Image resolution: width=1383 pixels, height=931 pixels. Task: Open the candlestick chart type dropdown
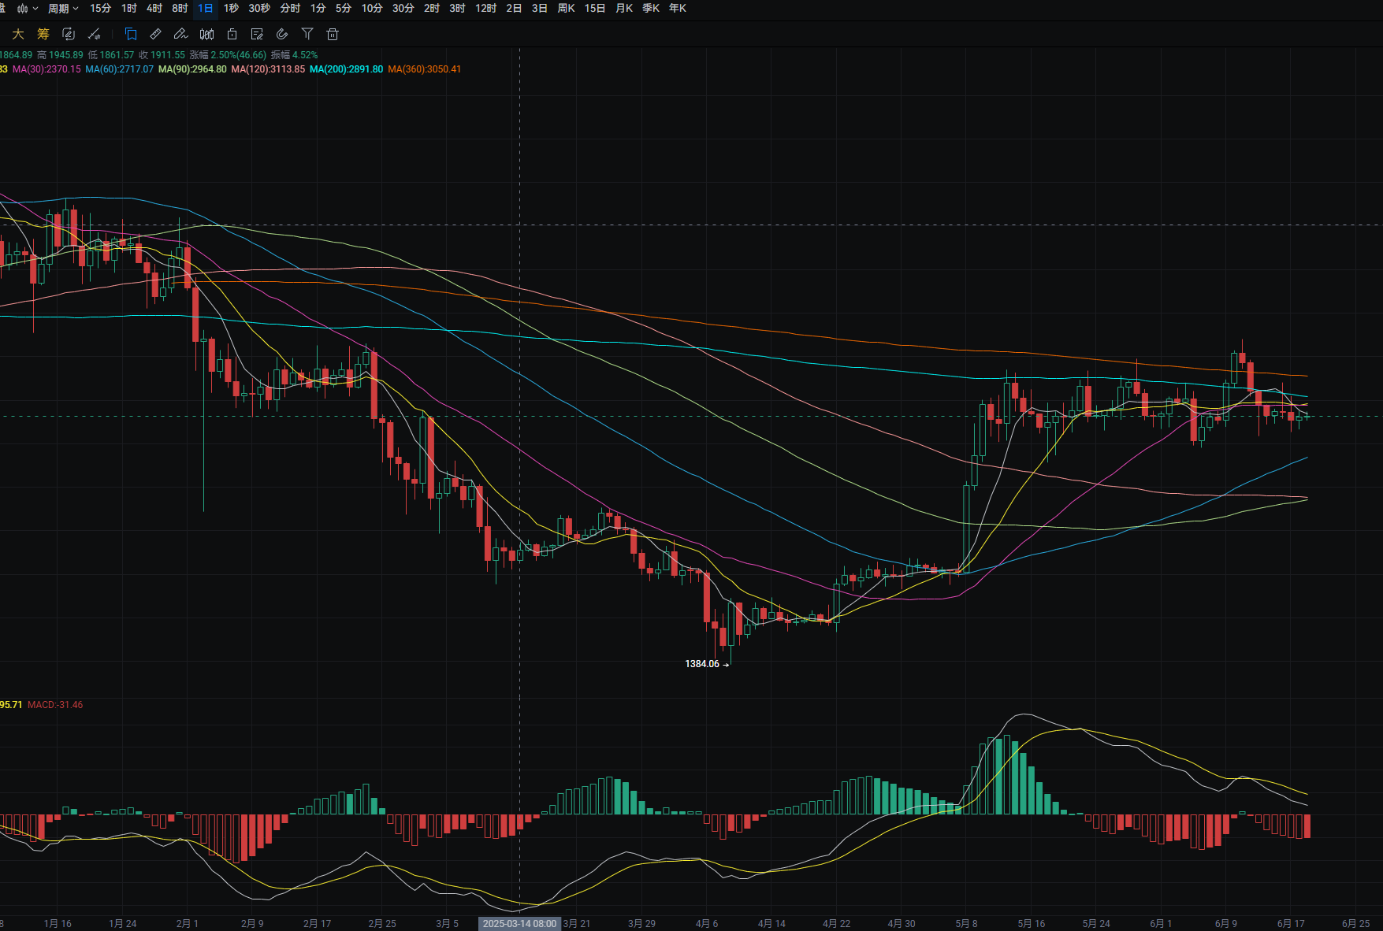(x=28, y=9)
